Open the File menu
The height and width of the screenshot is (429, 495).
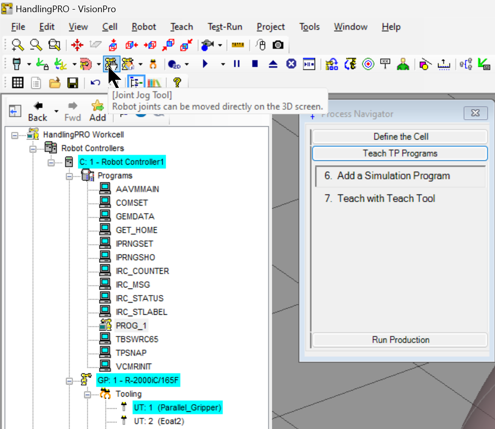(18, 27)
